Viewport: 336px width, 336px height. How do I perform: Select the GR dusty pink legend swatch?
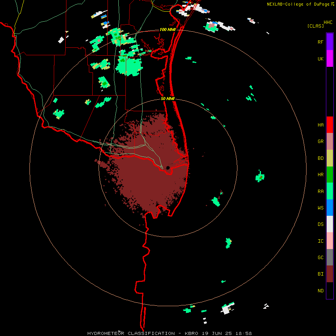pyautogui.click(x=330, y=141)
